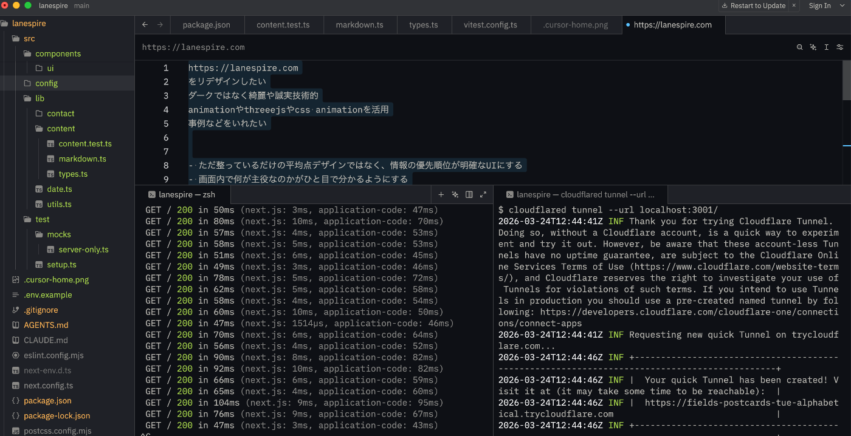Navigate forward with right arrow
Viewport: 851px width, 436px height.
point(160,25)
